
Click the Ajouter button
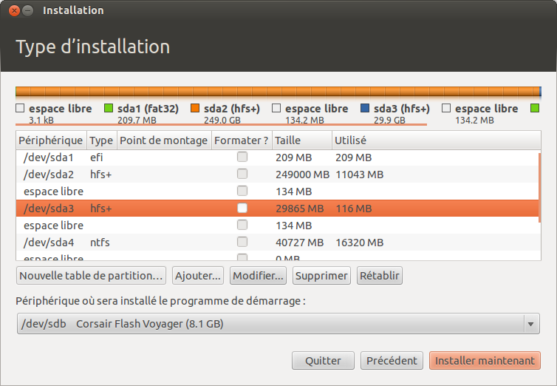click(x=198, y=276)
